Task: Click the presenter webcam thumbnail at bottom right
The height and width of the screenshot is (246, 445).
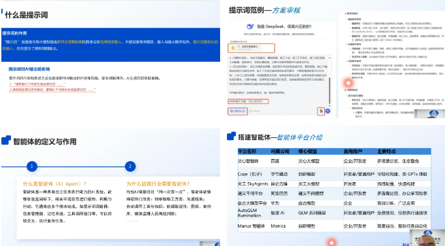Action: click(x=427, y=238)
